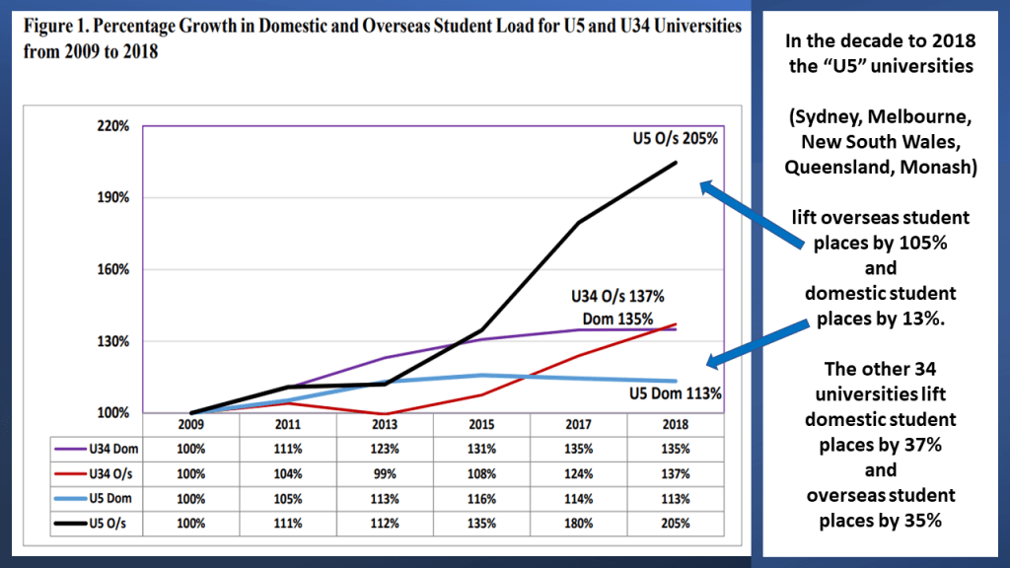Select the 160% y-axis label

tap(112, 269)
